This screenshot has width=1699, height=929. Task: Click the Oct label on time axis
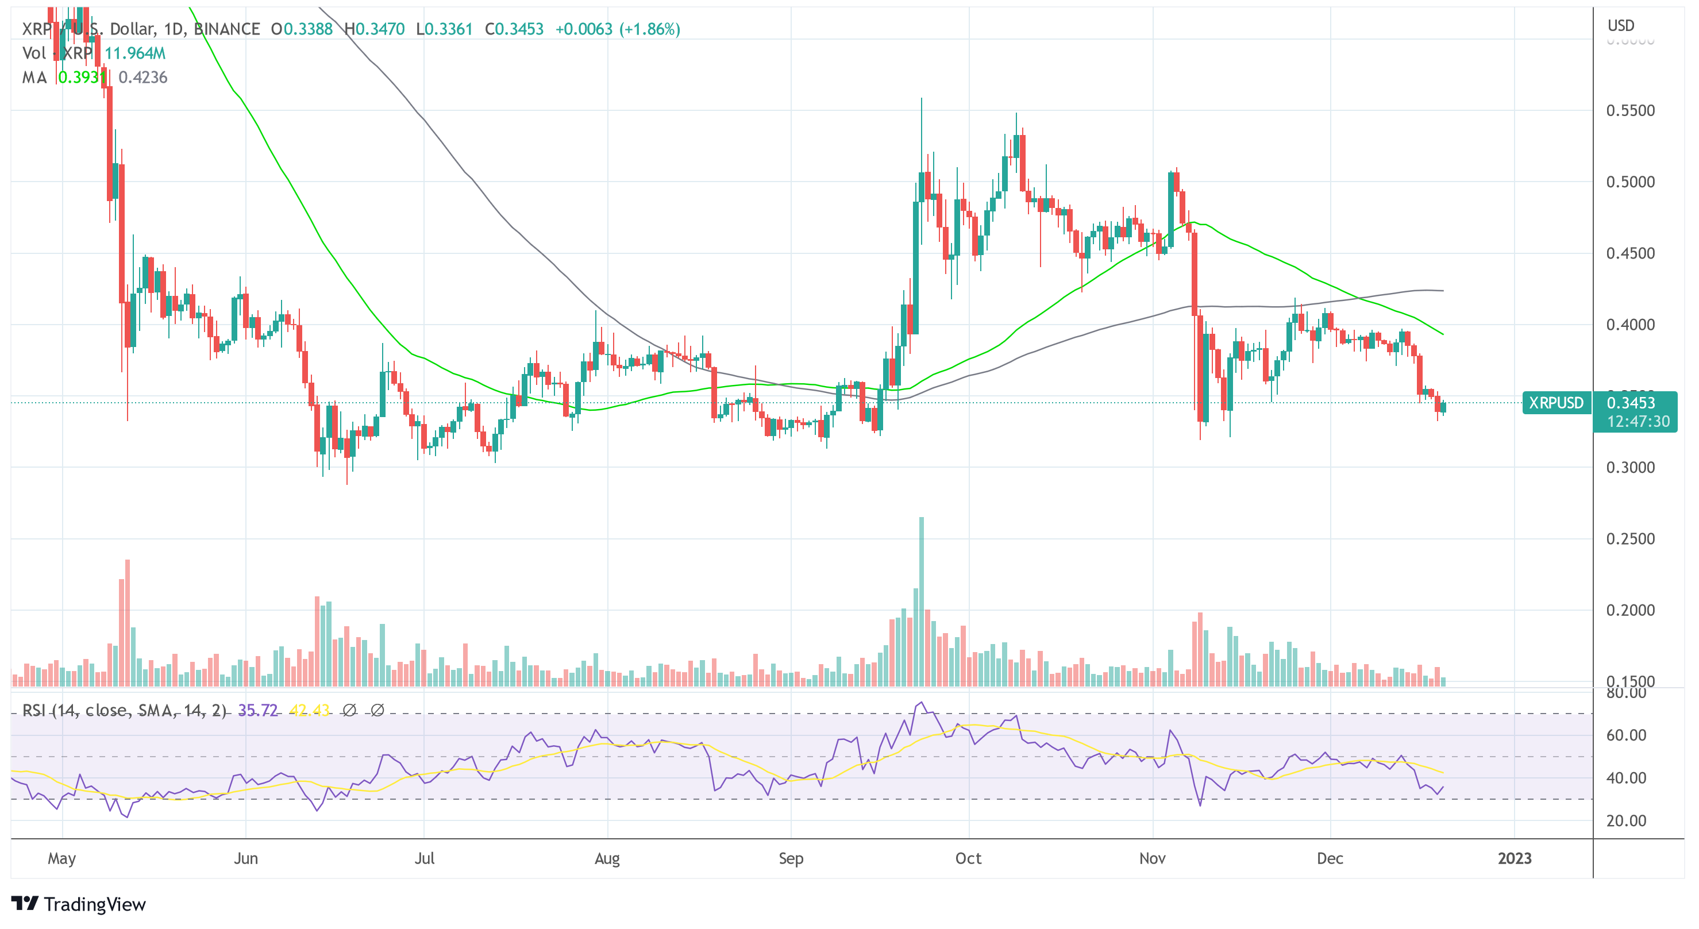(969, 859)
